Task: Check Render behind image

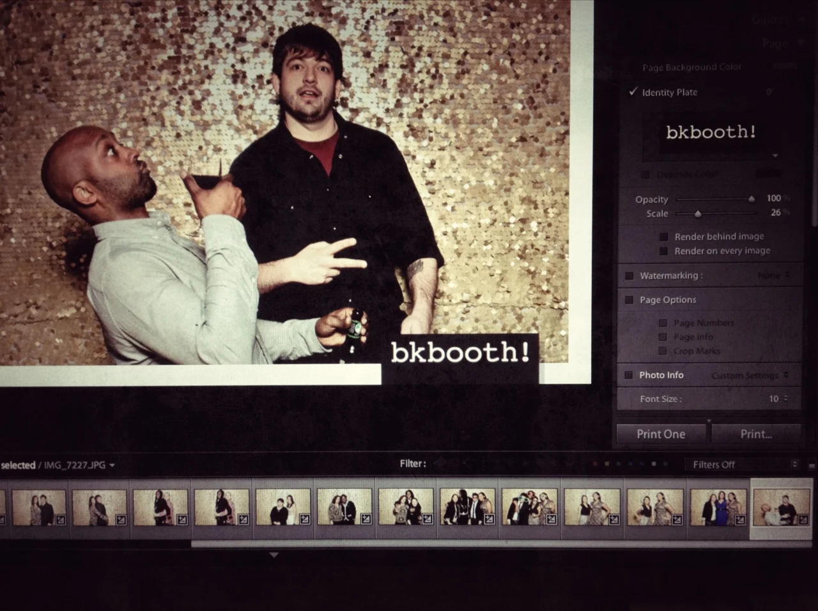Action: coord(663,236)
